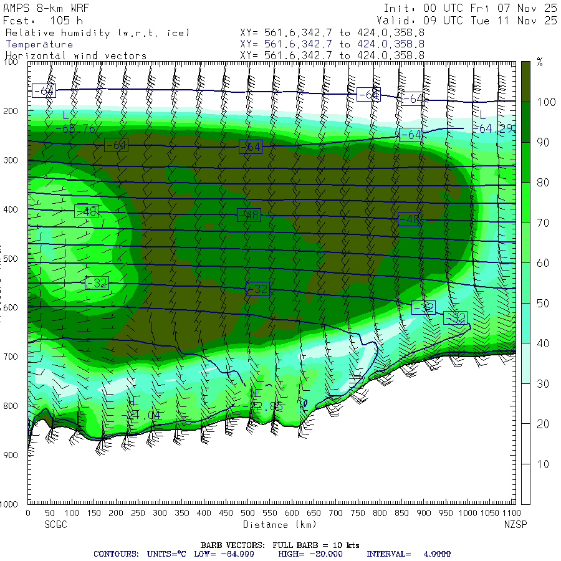Click the dark olive colorbar segment above 100
Screen dimensions: 561x561
(525, 82)
